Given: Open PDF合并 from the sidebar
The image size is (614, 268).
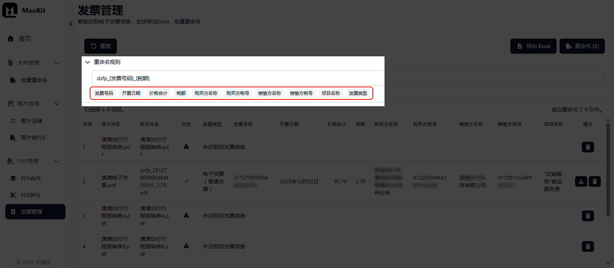Looking at the screenshot, I should 31,178.
